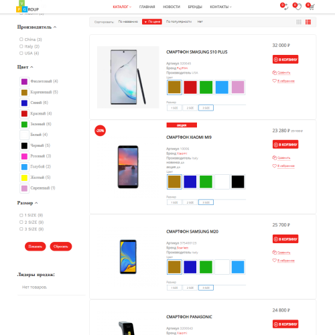Open the Каталог dropdown menu
335x335 pixels.
click(x=122, y=7)
